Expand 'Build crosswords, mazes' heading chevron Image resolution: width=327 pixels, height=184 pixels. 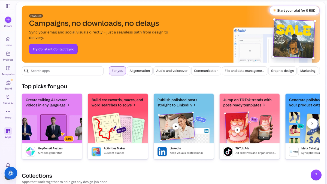(135, 105)
